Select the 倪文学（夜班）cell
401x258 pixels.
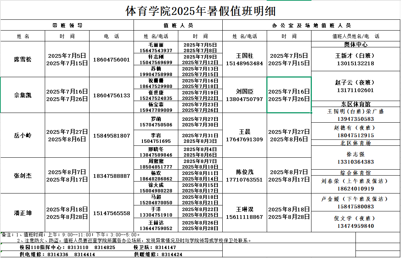tap(355, 222)
